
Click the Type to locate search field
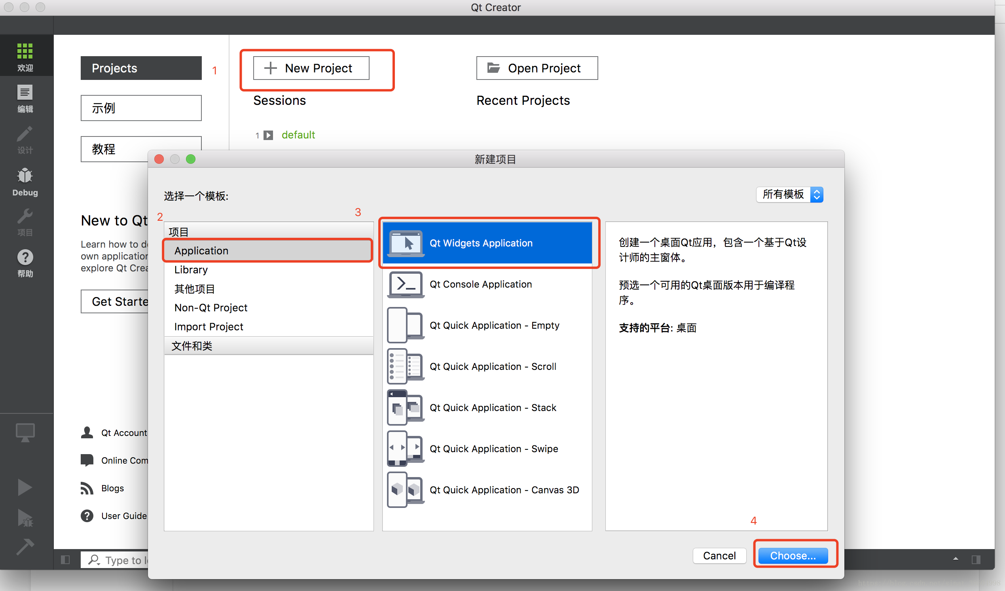pyautogui.click(x=115, y=560)
